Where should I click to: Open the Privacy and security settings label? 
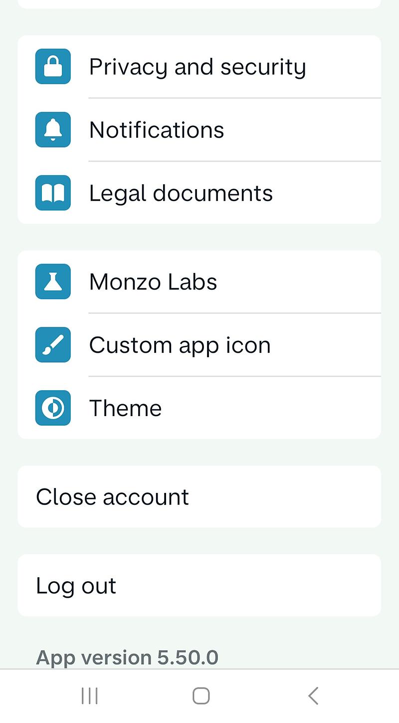198,67
